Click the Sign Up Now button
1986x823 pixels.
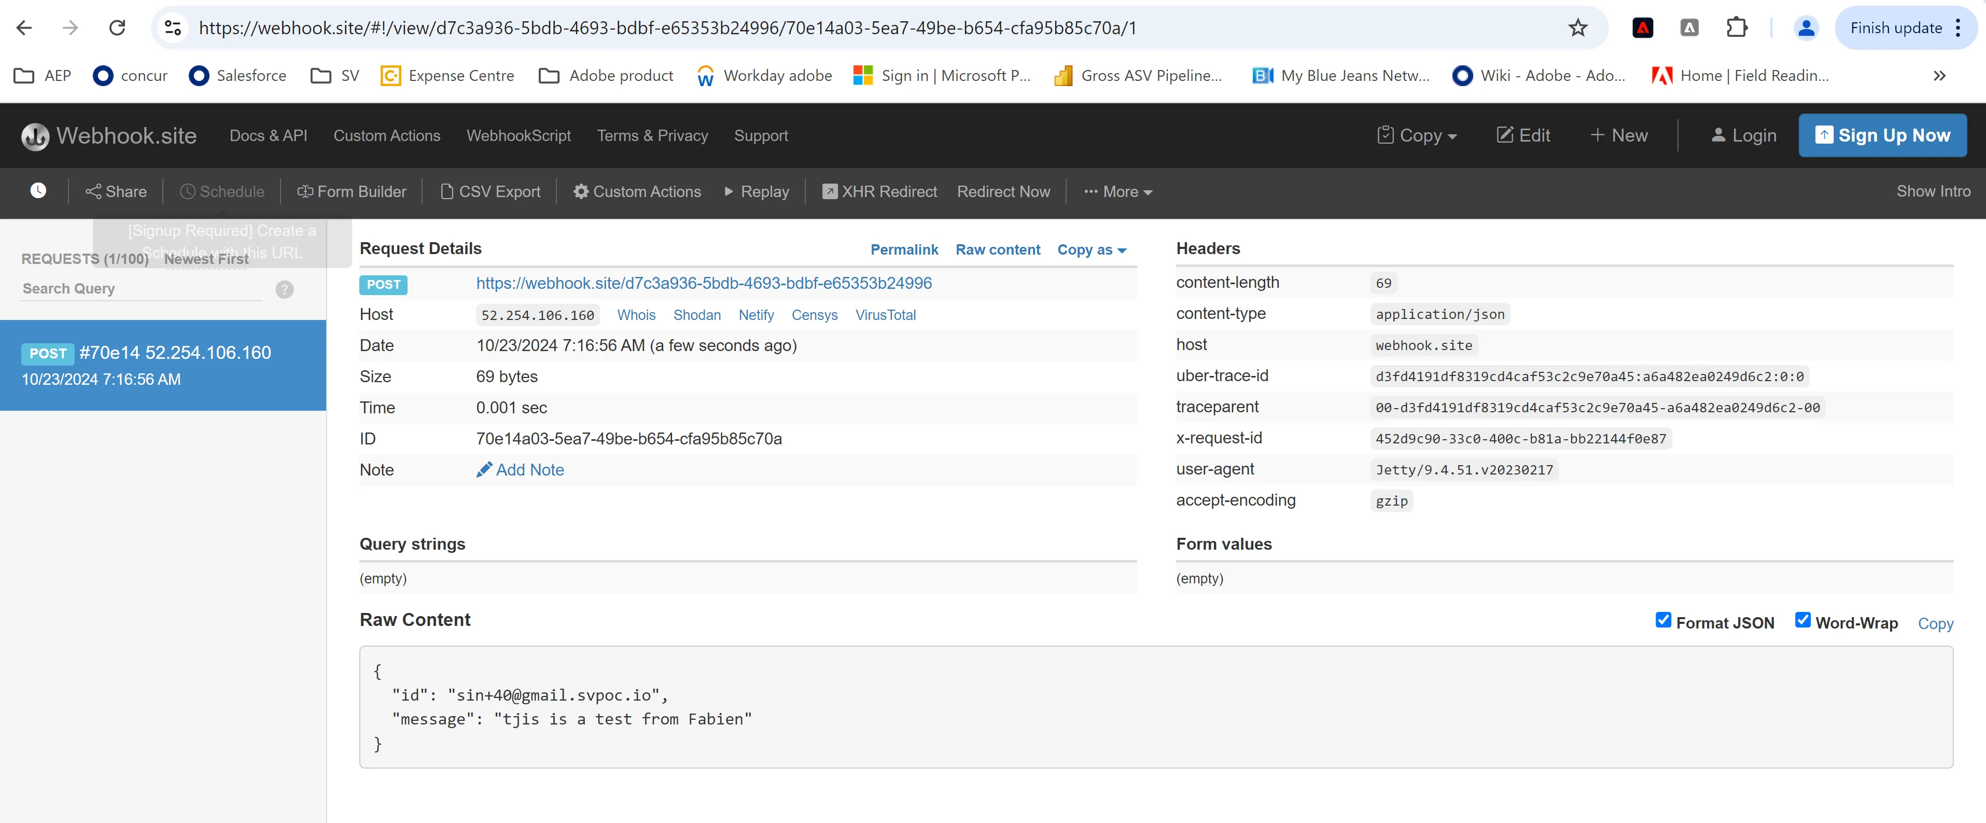click(1882, 136)
